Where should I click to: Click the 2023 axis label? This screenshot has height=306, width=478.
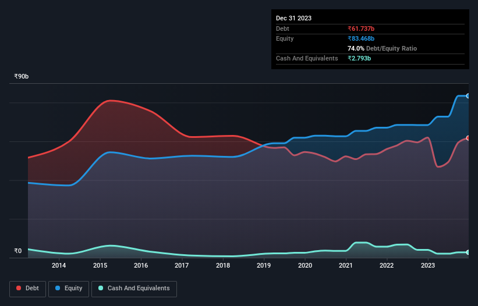pos(428,265)
